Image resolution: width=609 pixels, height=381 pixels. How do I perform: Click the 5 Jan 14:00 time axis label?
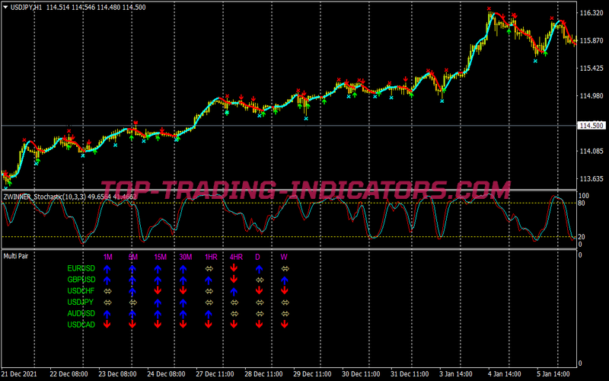pos(553,374)
